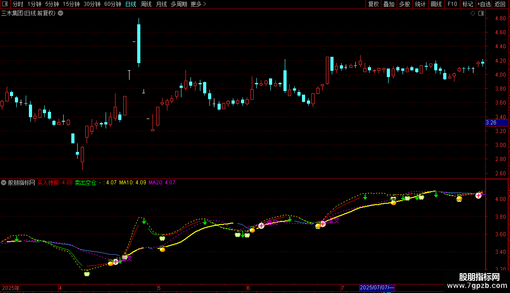This screenshot has width=510, height=293.
Task: Click 叠加 overlay button
Action: 389,4
